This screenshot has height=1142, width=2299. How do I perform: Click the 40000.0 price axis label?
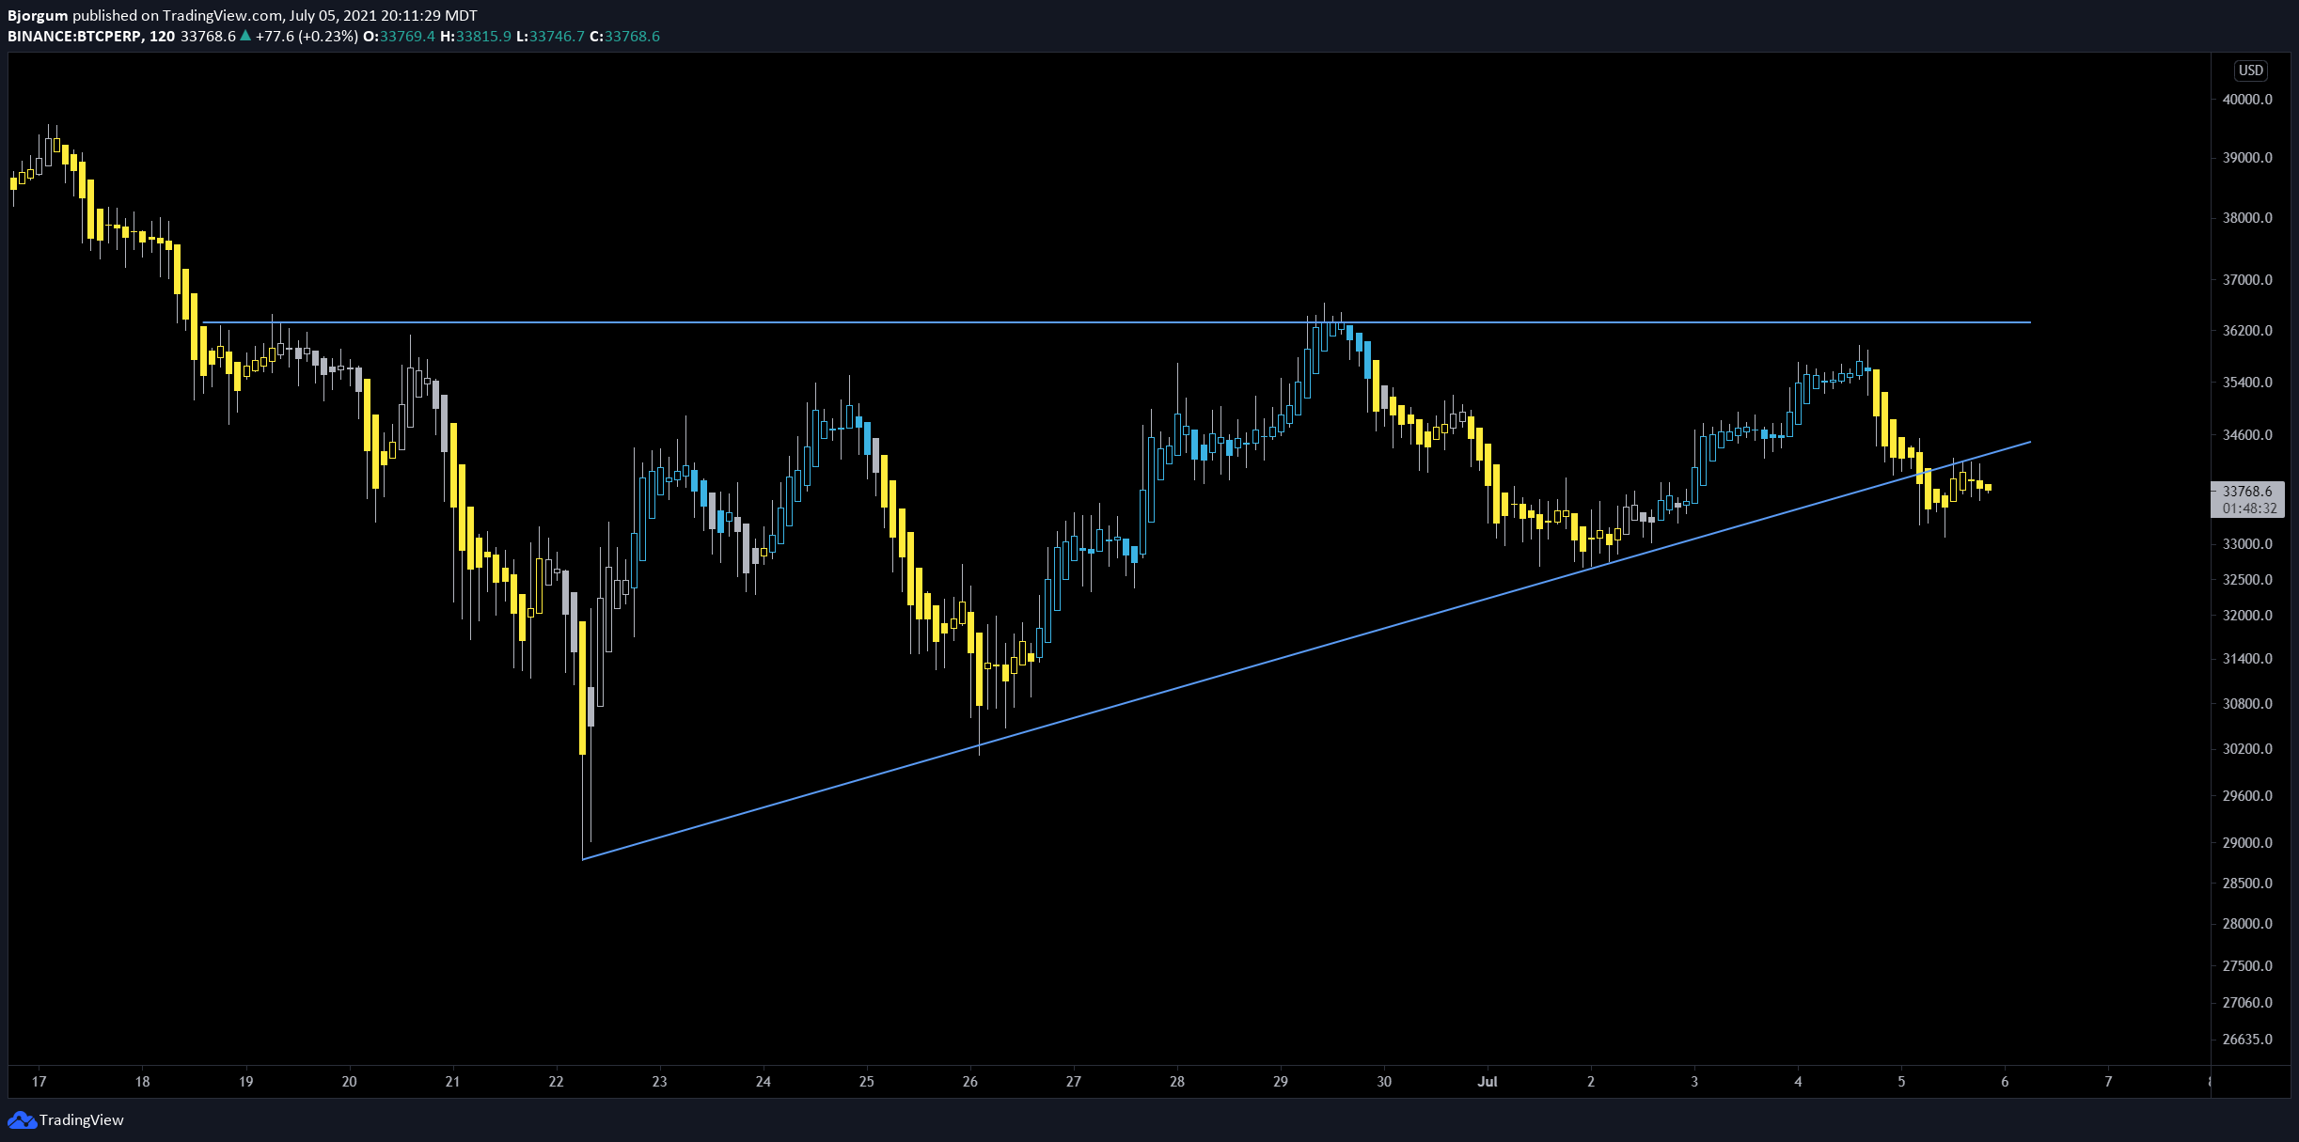pyautogui.click(x=2247, y=100)
